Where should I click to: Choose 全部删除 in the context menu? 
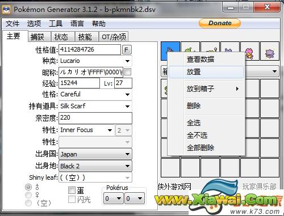point(206,147)
